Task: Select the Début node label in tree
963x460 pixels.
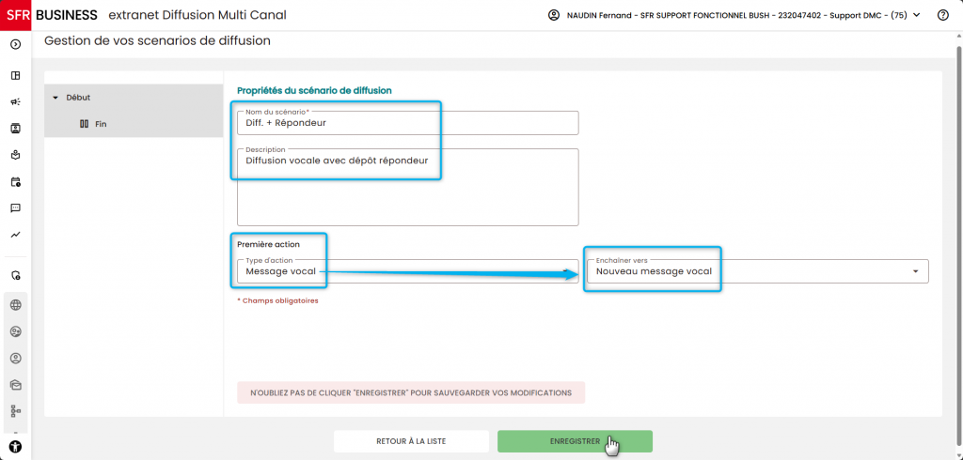Action: click(79, 98)
